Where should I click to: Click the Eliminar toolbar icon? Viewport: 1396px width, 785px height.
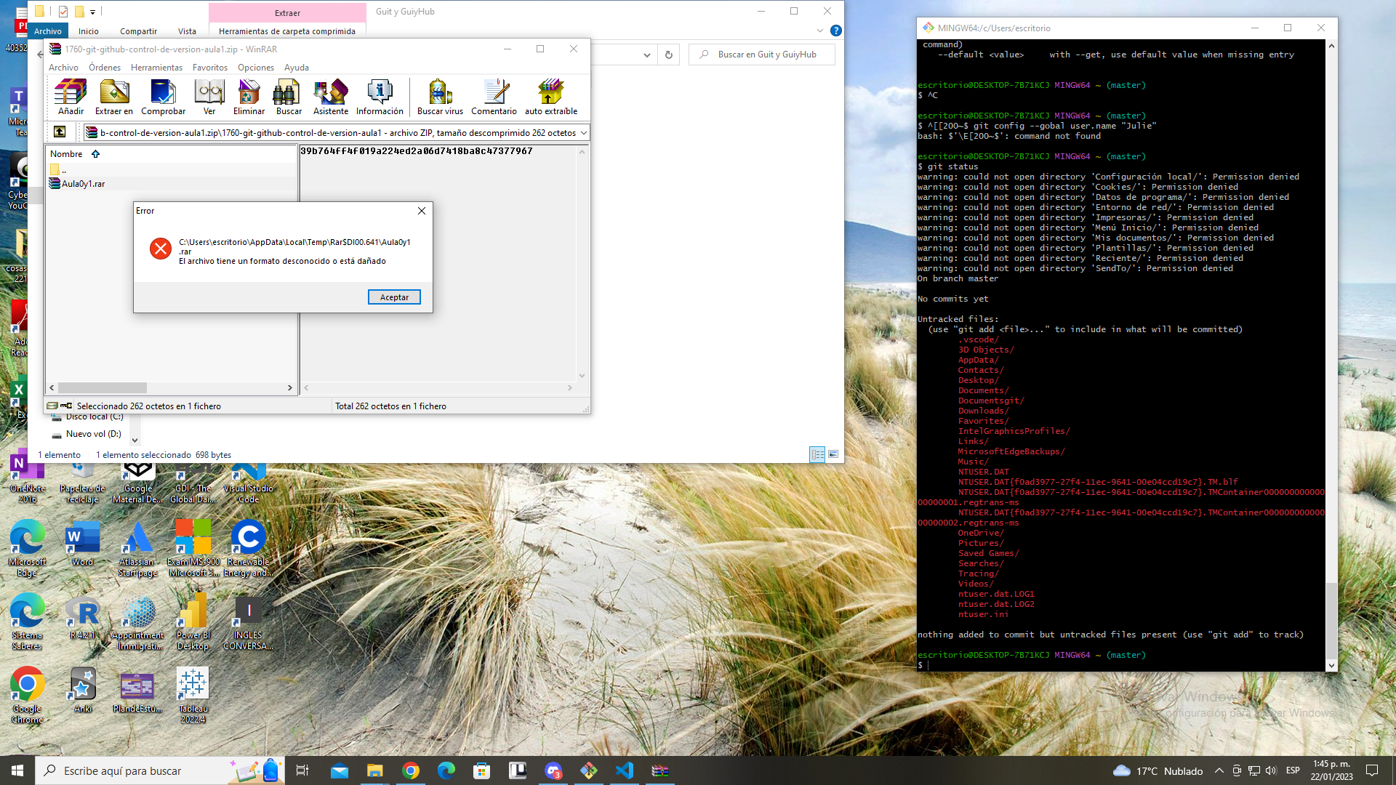(249, 97)
